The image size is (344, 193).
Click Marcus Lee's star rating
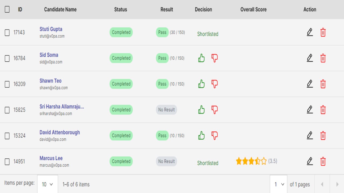(251, 161)
